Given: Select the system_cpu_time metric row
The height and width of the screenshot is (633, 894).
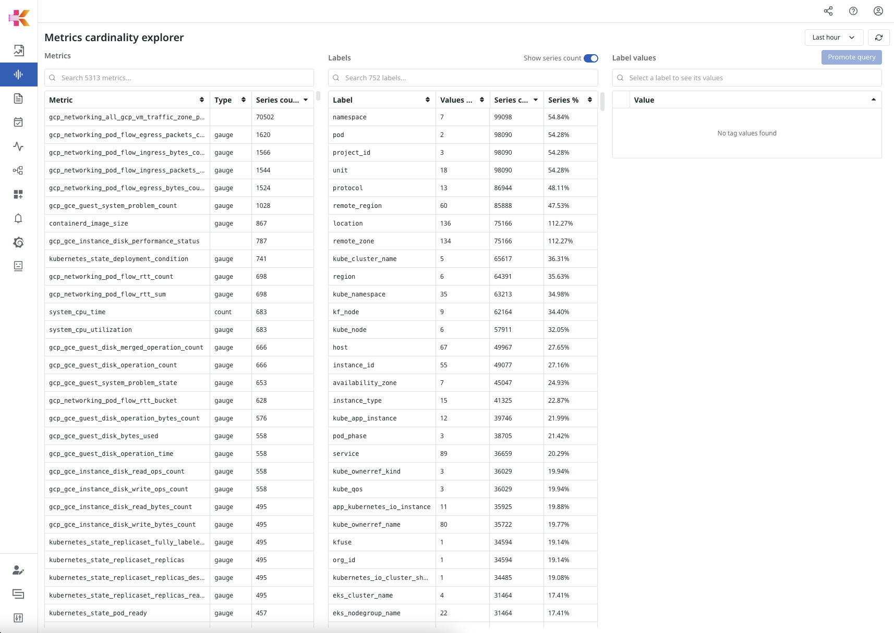Looking at the screenshot, I should [x=127, y=312].
